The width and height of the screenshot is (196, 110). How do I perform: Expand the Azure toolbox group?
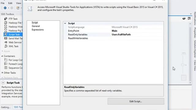point(2,51)
